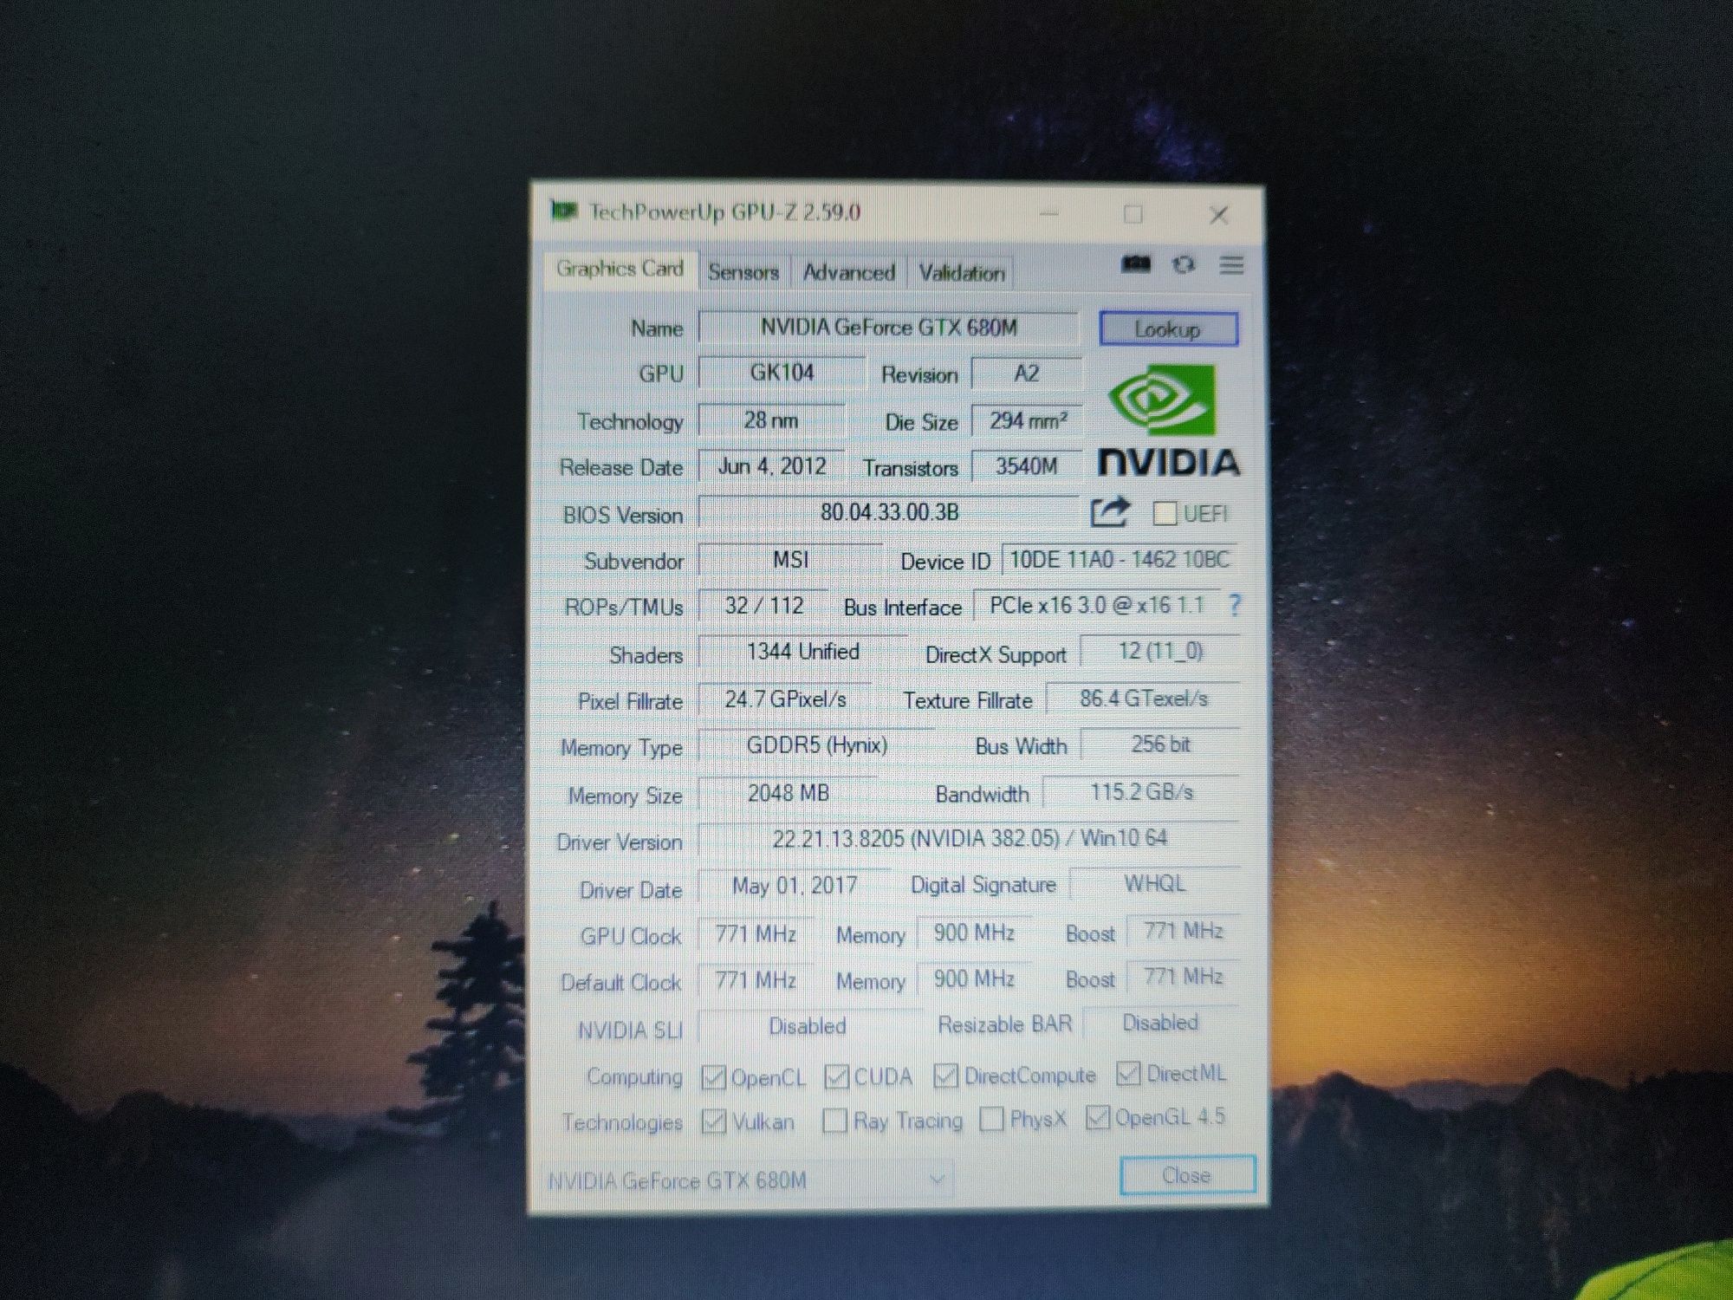Click the GPU Clock row's Boost 771 MHz value

(x=1184, y=932)
